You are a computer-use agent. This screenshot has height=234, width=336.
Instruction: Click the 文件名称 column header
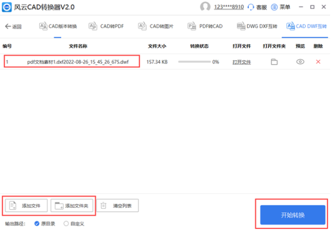78,46
